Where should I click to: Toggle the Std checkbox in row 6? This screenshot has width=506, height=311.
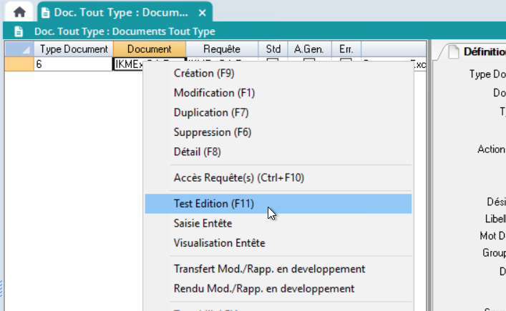click(273, 64)
